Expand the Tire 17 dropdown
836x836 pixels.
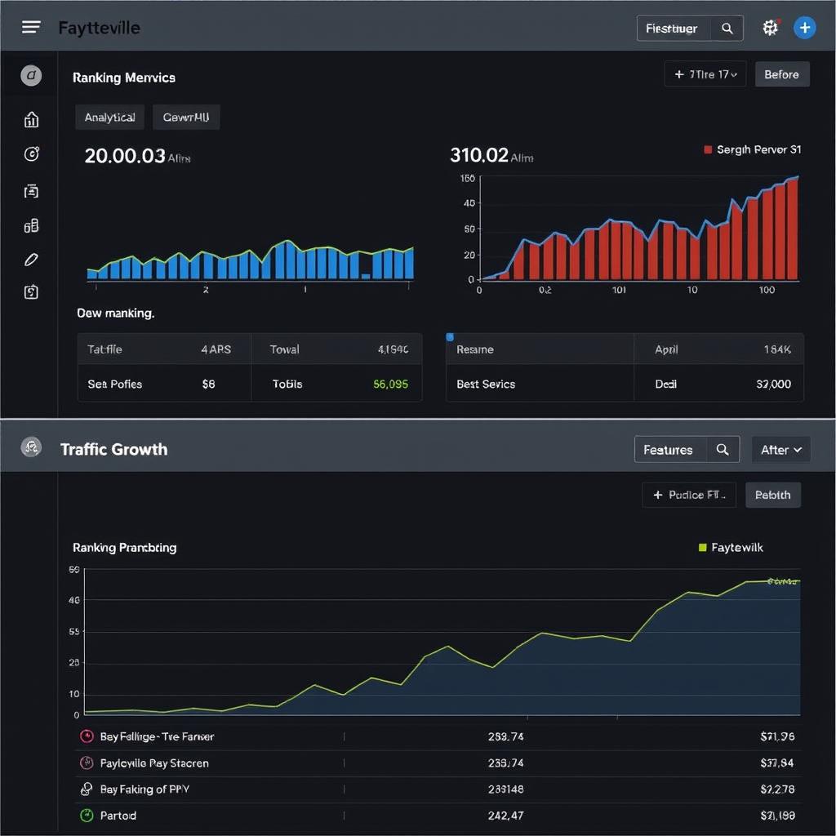coord(705,73)
